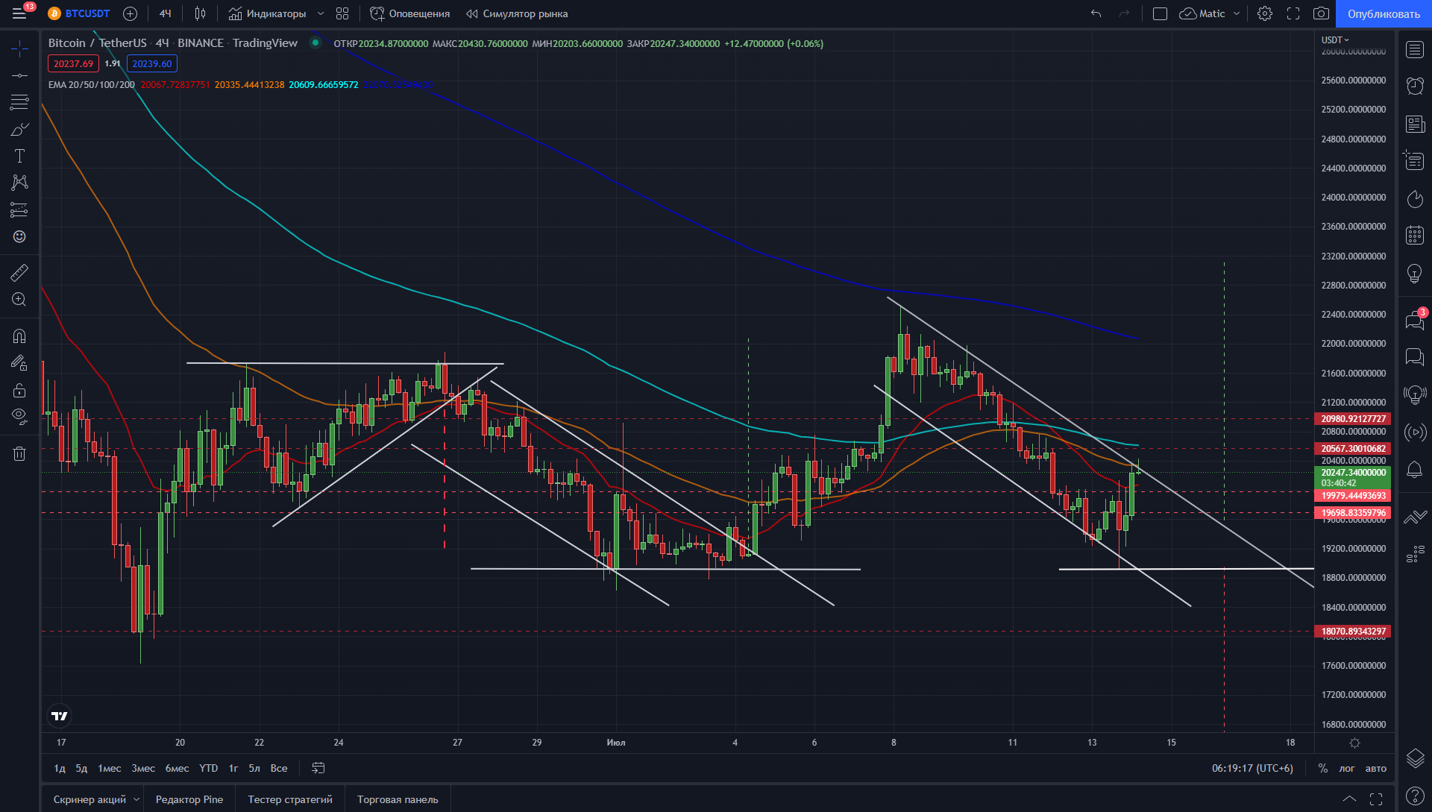Hide all drawings with the eye icon
The image size is (1432, 812).
(x=19, y=416)
